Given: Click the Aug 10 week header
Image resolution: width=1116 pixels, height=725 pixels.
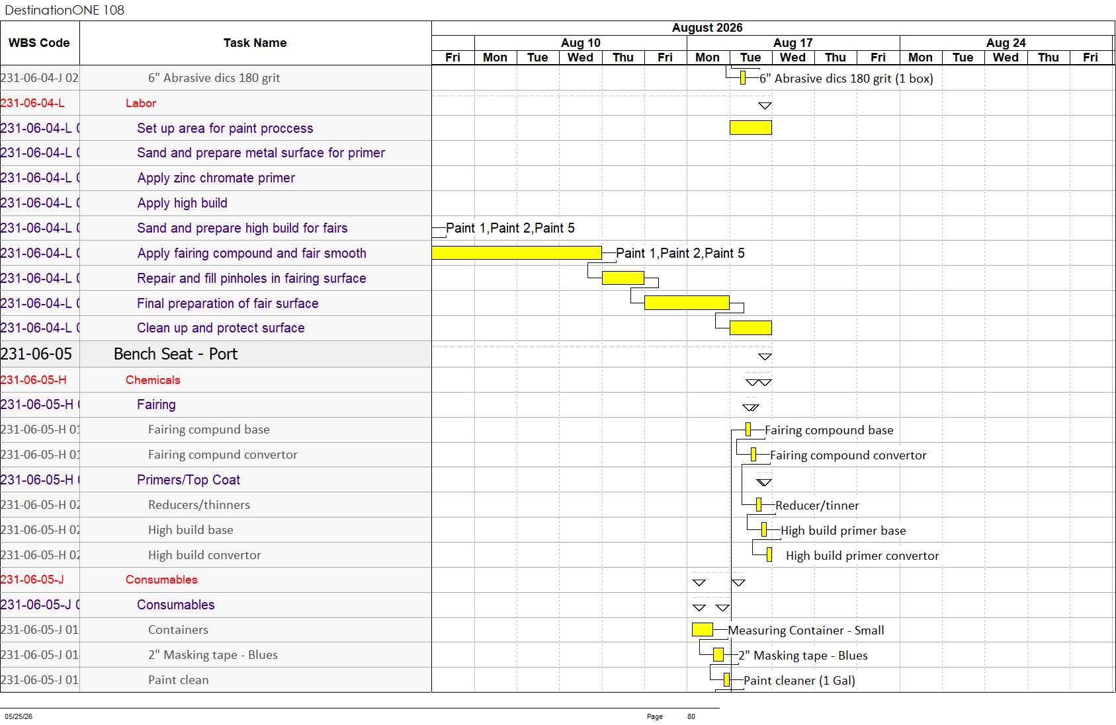Looking at the screenshot, I should (x=581, y=43).
